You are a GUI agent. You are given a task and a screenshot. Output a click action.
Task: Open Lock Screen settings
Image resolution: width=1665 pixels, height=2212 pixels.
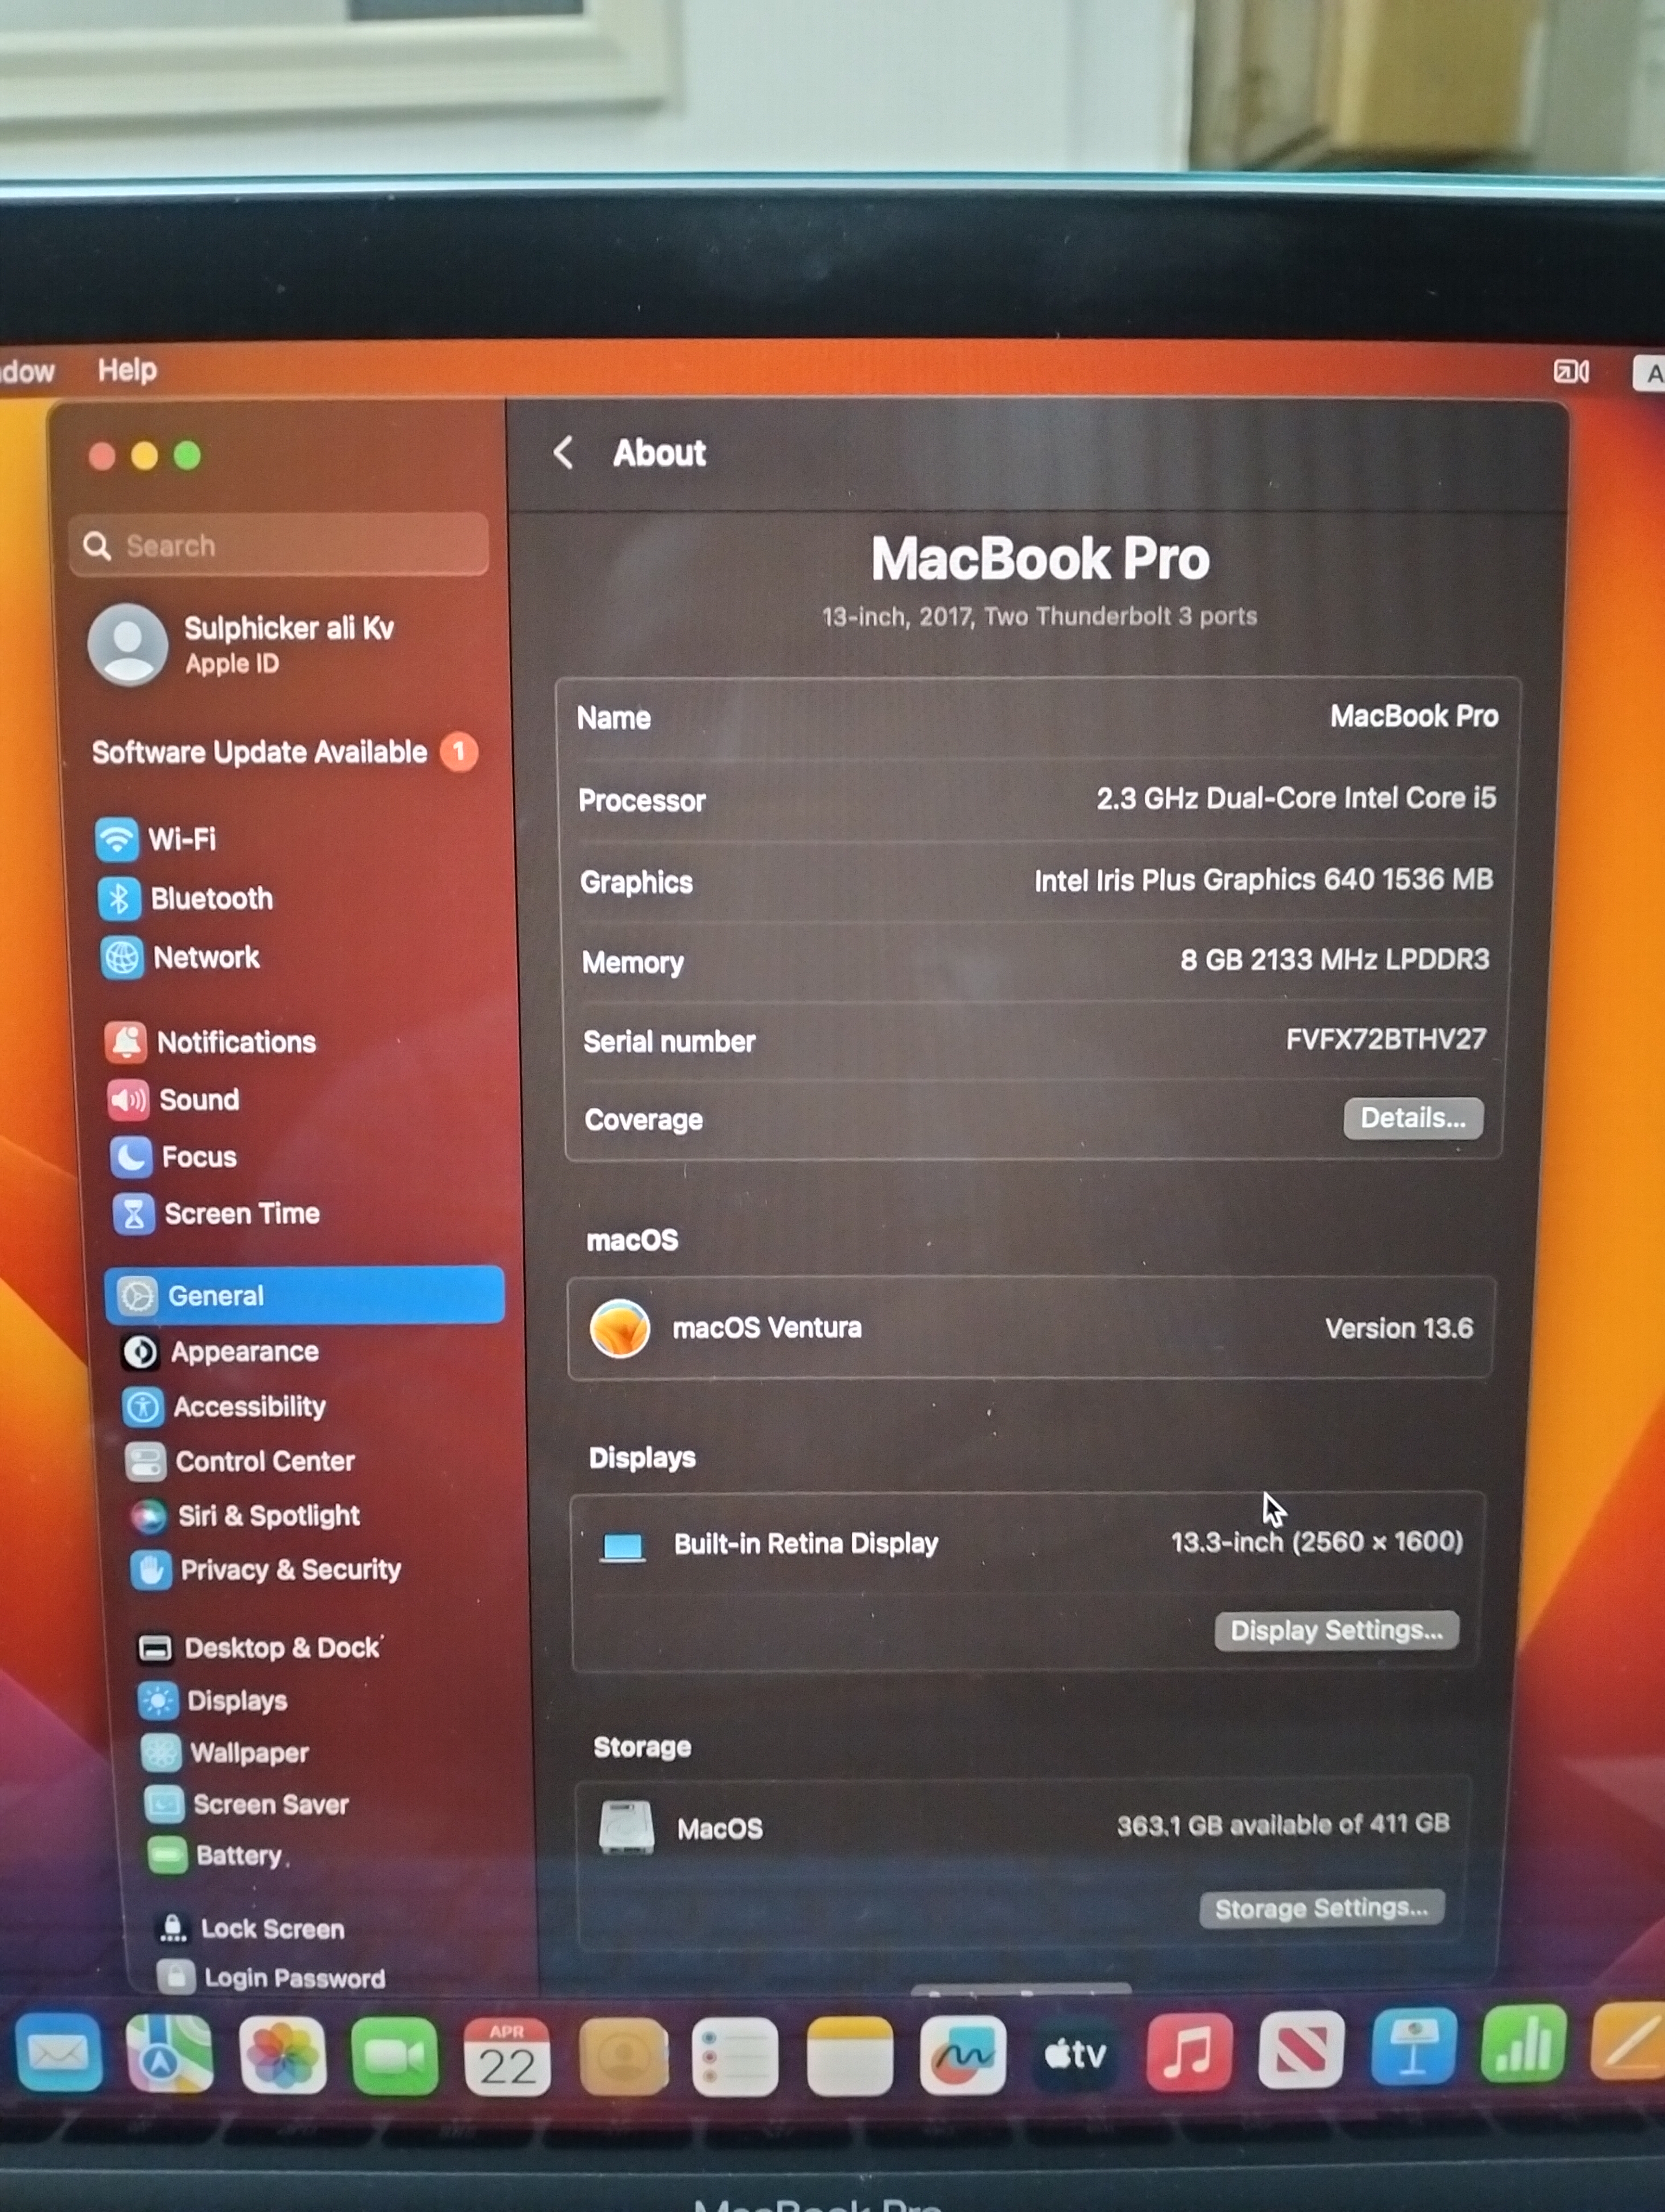point(251,1929)
